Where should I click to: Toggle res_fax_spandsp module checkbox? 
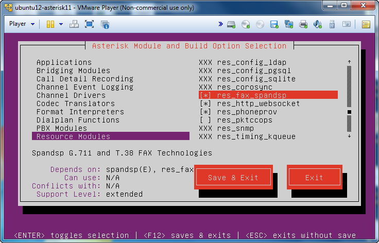205,95
